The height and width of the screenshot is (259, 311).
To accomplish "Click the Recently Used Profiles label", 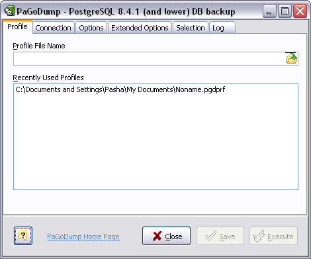I will tap(48, 78).
